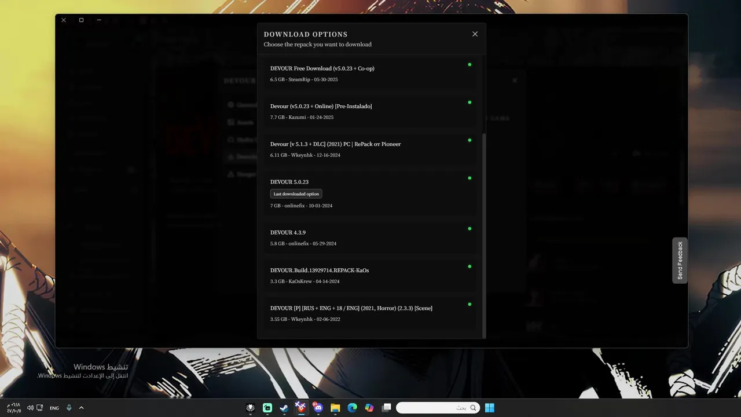
Task: Switch the ENG input language indicator
Action: point(54,408)
